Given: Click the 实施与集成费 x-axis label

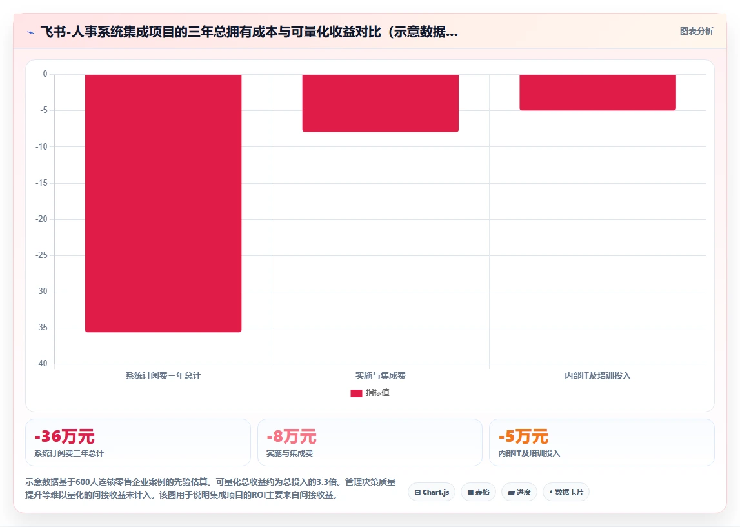Looking at the screenshot, I should [381, 375].
